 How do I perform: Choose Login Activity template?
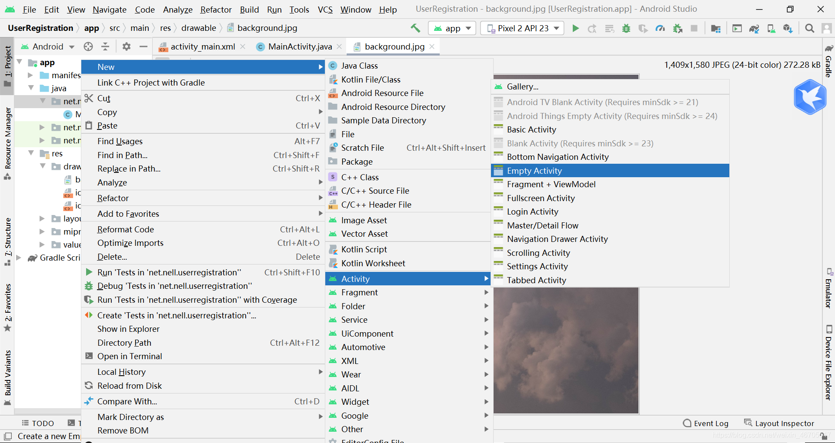click(610, 212)
